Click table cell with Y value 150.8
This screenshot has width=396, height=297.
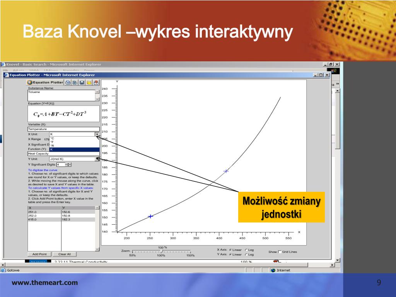[x=78, y=216]
